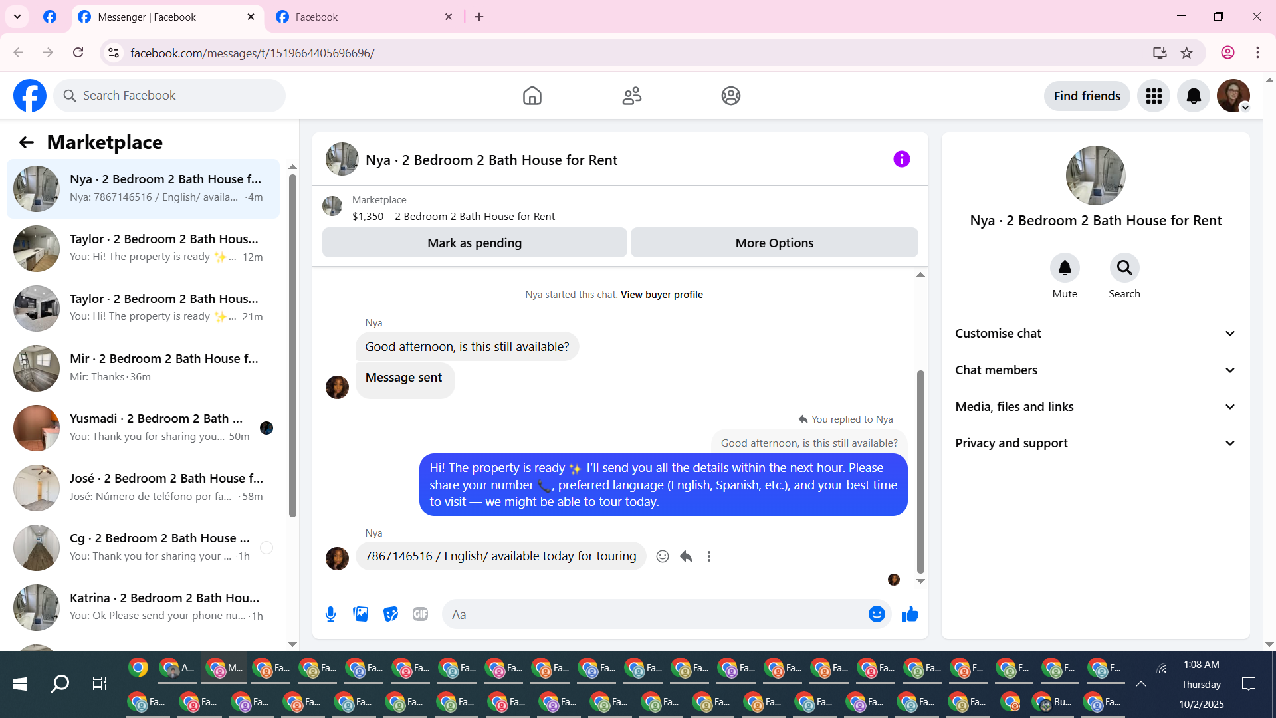This screenshot has height=718, width=1276.
Task: Click the Mark as pending button
Action: pyautogui.click(x=475, y=243)
